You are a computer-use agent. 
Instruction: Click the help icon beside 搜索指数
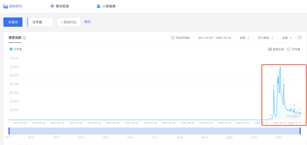pyautogui.click(x=24, y=38)
